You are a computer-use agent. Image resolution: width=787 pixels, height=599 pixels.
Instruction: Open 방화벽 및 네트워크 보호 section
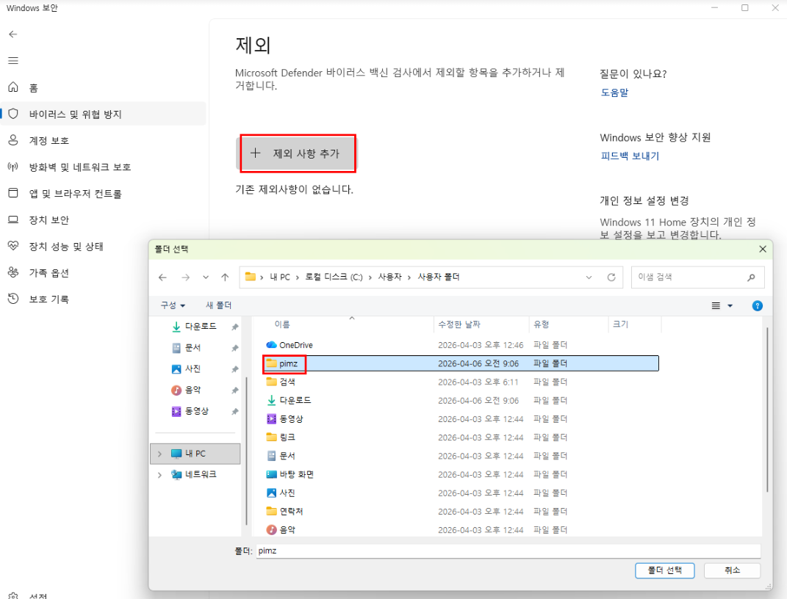[79, 167]
